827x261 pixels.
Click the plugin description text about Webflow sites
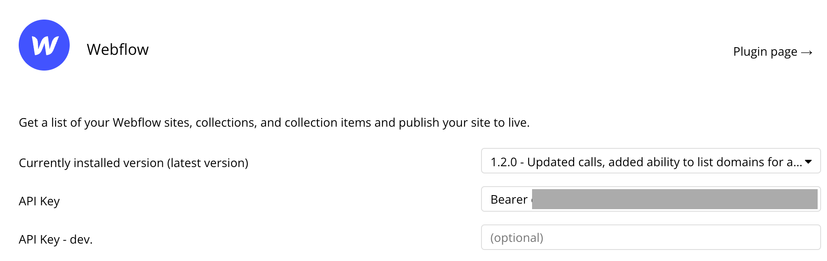274,122
